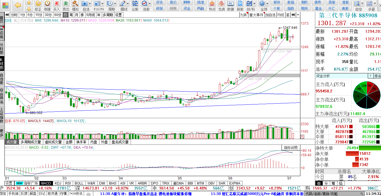This screenshot has height=196, width=381.
Task: Click the 全球 globe icon
Action: point(262,4)
